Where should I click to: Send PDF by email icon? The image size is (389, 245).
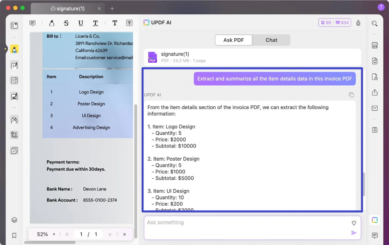point(374,108)
